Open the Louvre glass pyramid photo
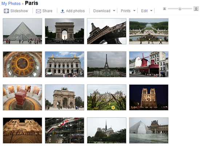Image resolution: width=200 pixels, height=146 pixels. pyautogui.click(x=23, y=31)
